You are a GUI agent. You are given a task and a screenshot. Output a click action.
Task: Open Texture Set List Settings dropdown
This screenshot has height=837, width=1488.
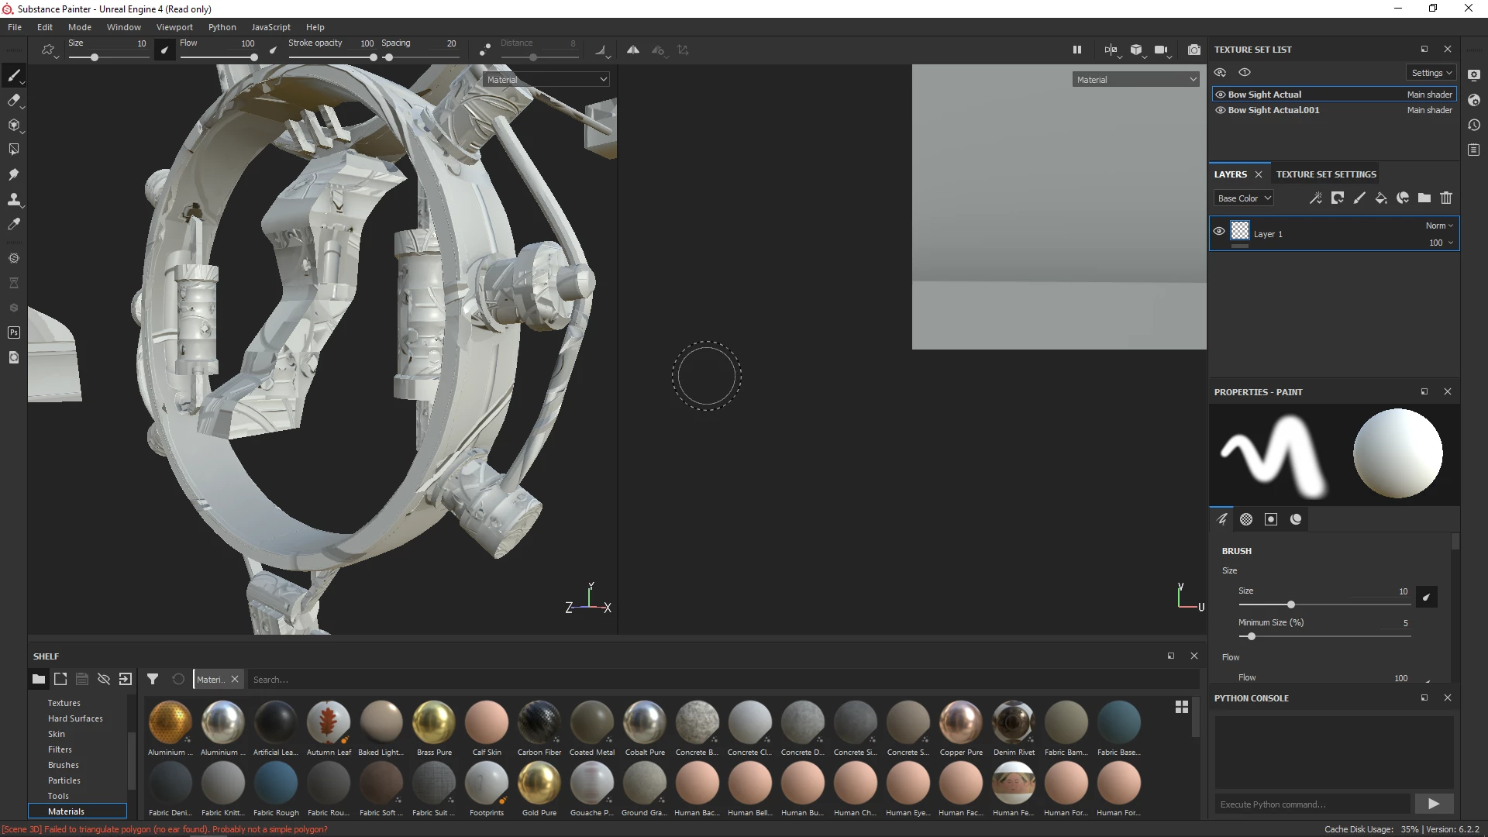pos(1431,73)
